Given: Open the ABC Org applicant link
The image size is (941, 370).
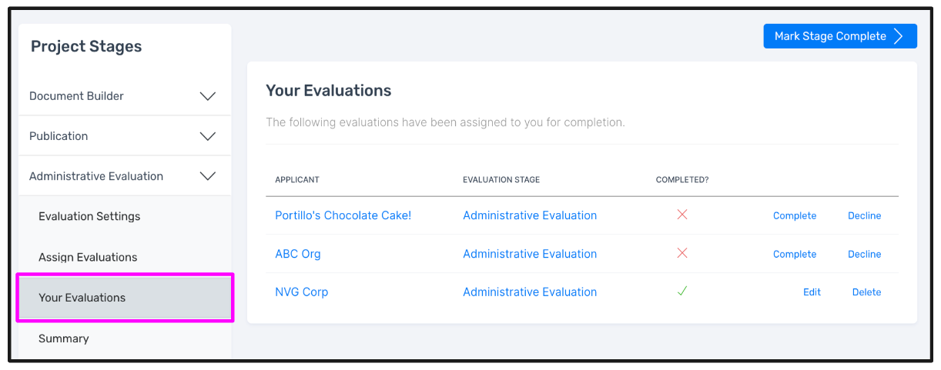Looking at the screenshot, I should (x=297, y=254).
